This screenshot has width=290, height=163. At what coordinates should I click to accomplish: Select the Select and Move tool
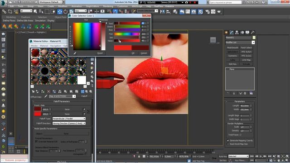pyautogui.click(x=60, y=12)
